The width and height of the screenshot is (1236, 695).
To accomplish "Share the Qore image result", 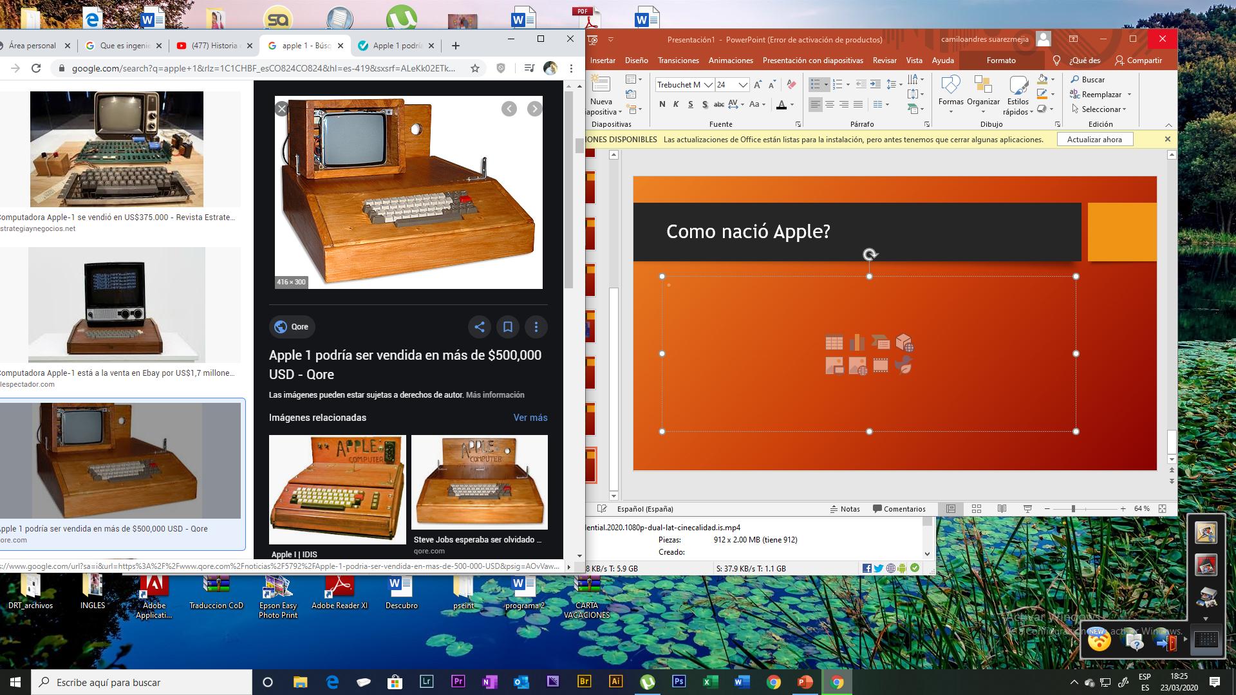I will pos(480,327).
